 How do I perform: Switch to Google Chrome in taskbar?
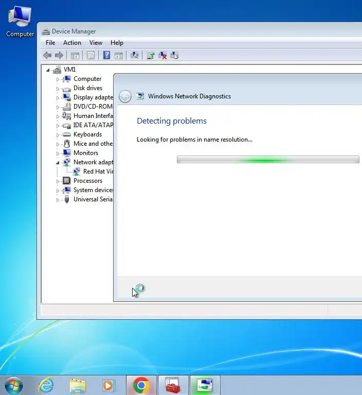(141, 385)
